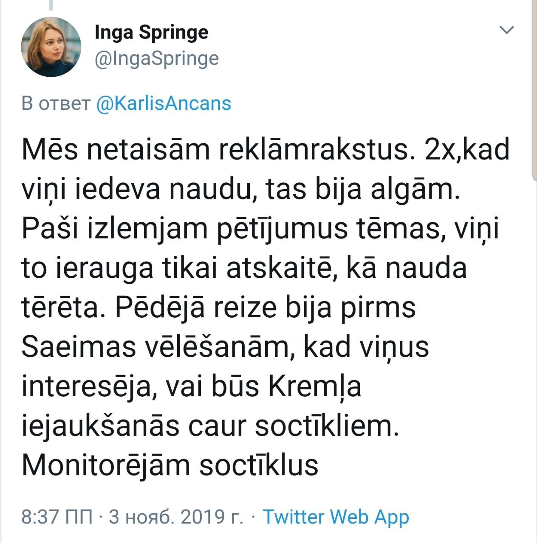537x543 pixels.
Task: Click Inga Springe's profile avatar
Action: 51,47
